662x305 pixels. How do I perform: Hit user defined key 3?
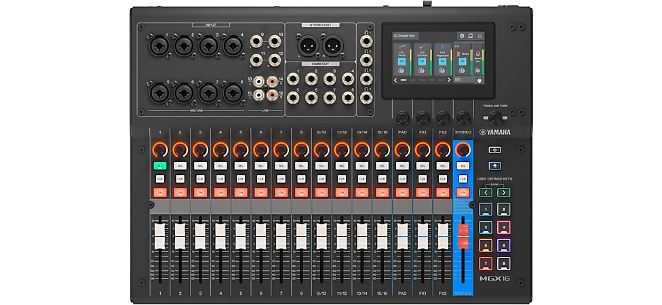click(486, 227)
